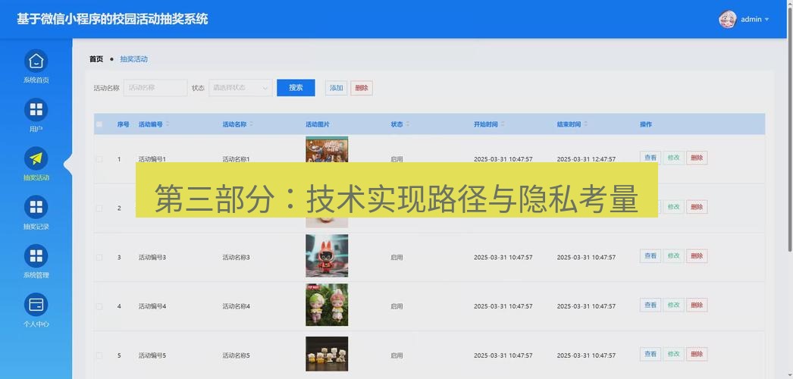The height and width of the screenshot is (379, 793).
Task: Click 删除 for 活动编号4
Action: 697,305
